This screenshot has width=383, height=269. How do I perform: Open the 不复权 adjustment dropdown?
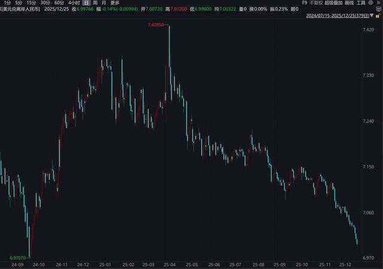[x=316, y=3]
